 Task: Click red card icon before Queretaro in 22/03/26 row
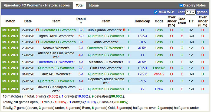tap(38, 30)
